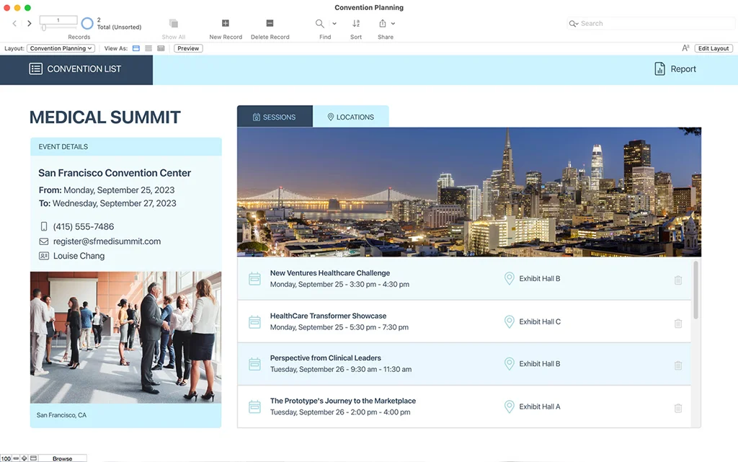The width and height of the screenshot is (738, 462).
Task: Click the Edit Layout button
Action: pos(713,48)
